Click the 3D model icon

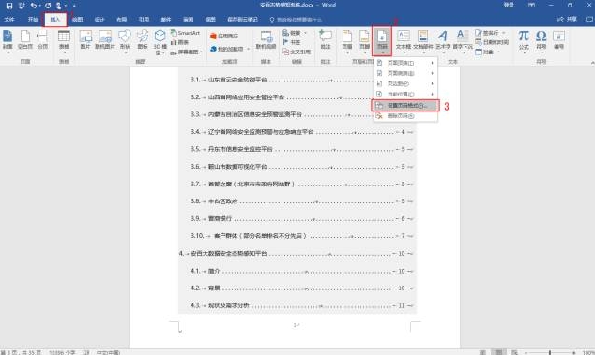[160, 41]
